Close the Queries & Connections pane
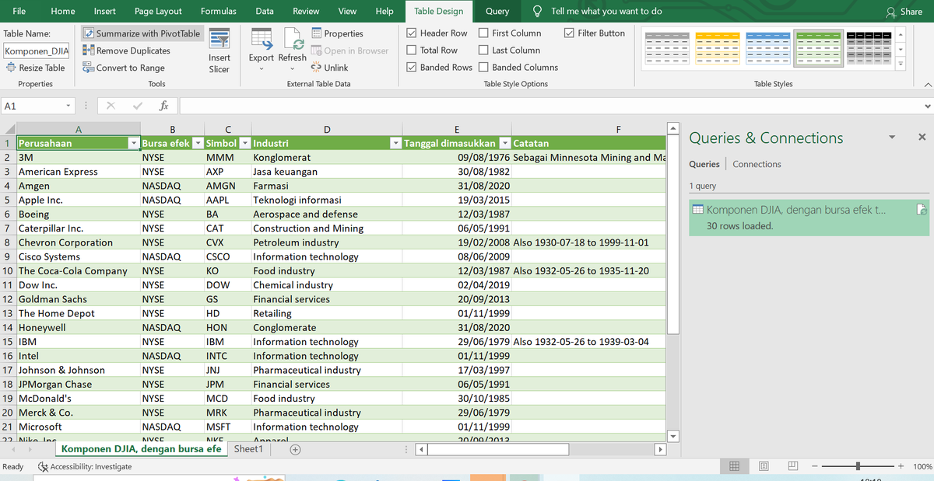Viewport: 934px width, 481px height. pyautogui.click(x=922, y=137)
